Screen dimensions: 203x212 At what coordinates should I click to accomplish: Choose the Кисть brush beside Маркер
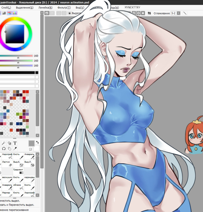point(18,194)
